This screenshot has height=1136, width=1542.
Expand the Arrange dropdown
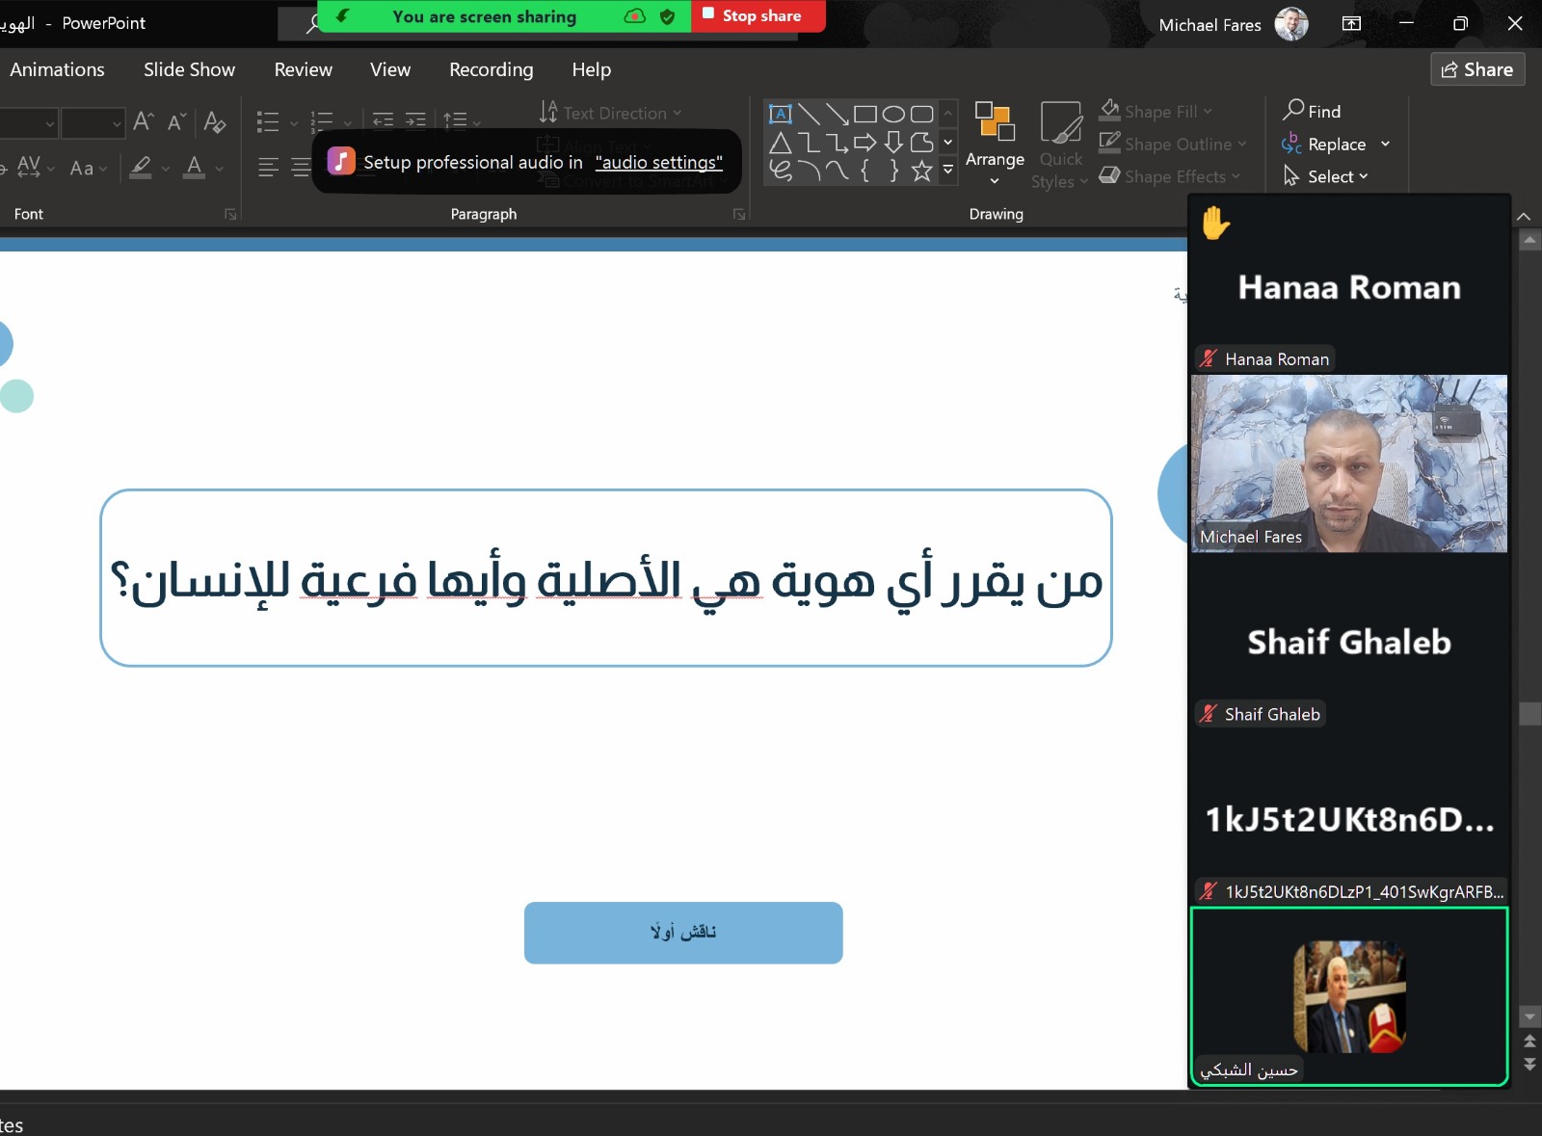995,180
